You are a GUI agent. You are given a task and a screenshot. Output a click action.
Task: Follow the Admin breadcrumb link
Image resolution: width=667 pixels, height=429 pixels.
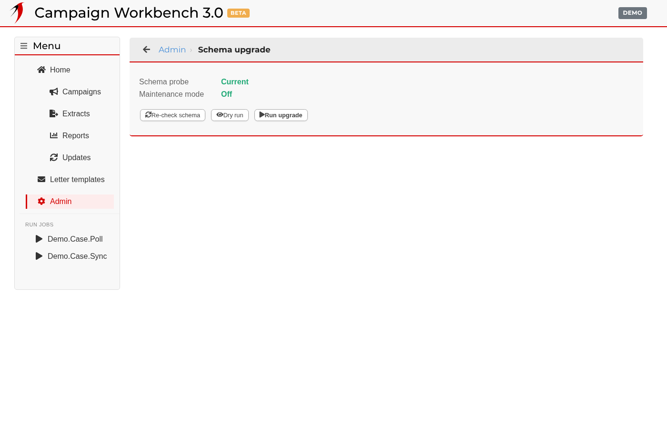pos(172,50)
